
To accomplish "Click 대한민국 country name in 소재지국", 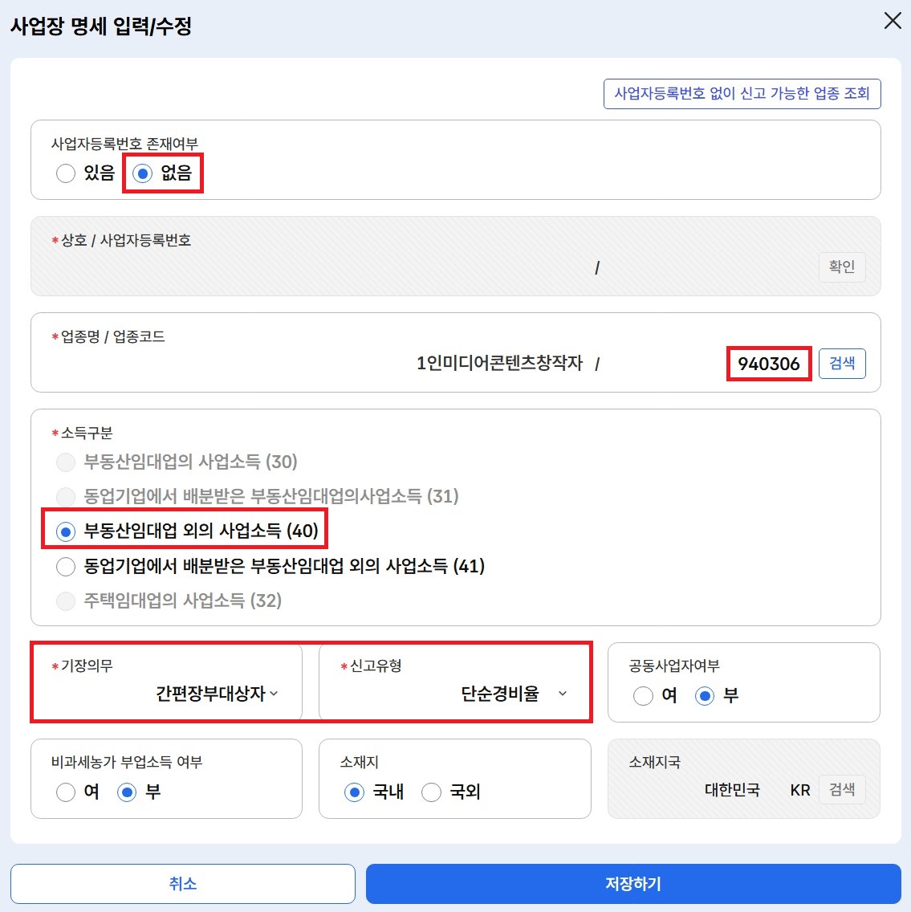I will click(732, 790).
